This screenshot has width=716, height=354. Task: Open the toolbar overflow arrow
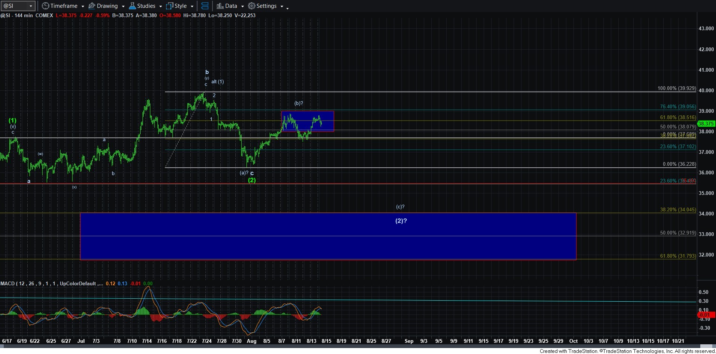[287, 8]
